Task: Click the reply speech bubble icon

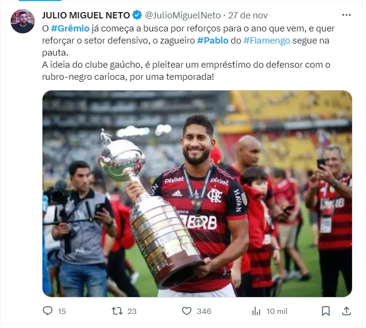Action: pyautogui.click(x=48, y=311)
